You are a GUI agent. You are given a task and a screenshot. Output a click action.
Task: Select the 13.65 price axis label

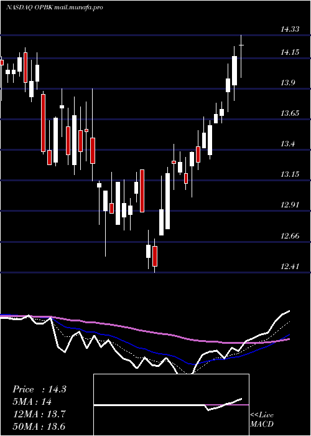(290, 113)
